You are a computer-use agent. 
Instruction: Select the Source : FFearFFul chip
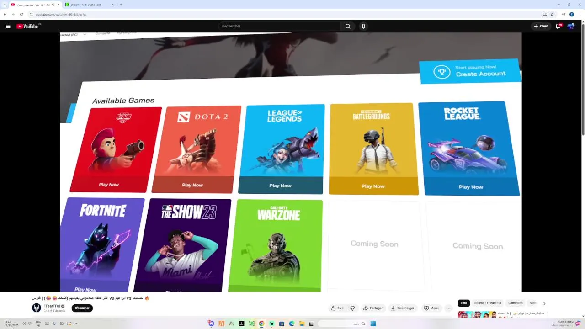[x=488, y=303]
